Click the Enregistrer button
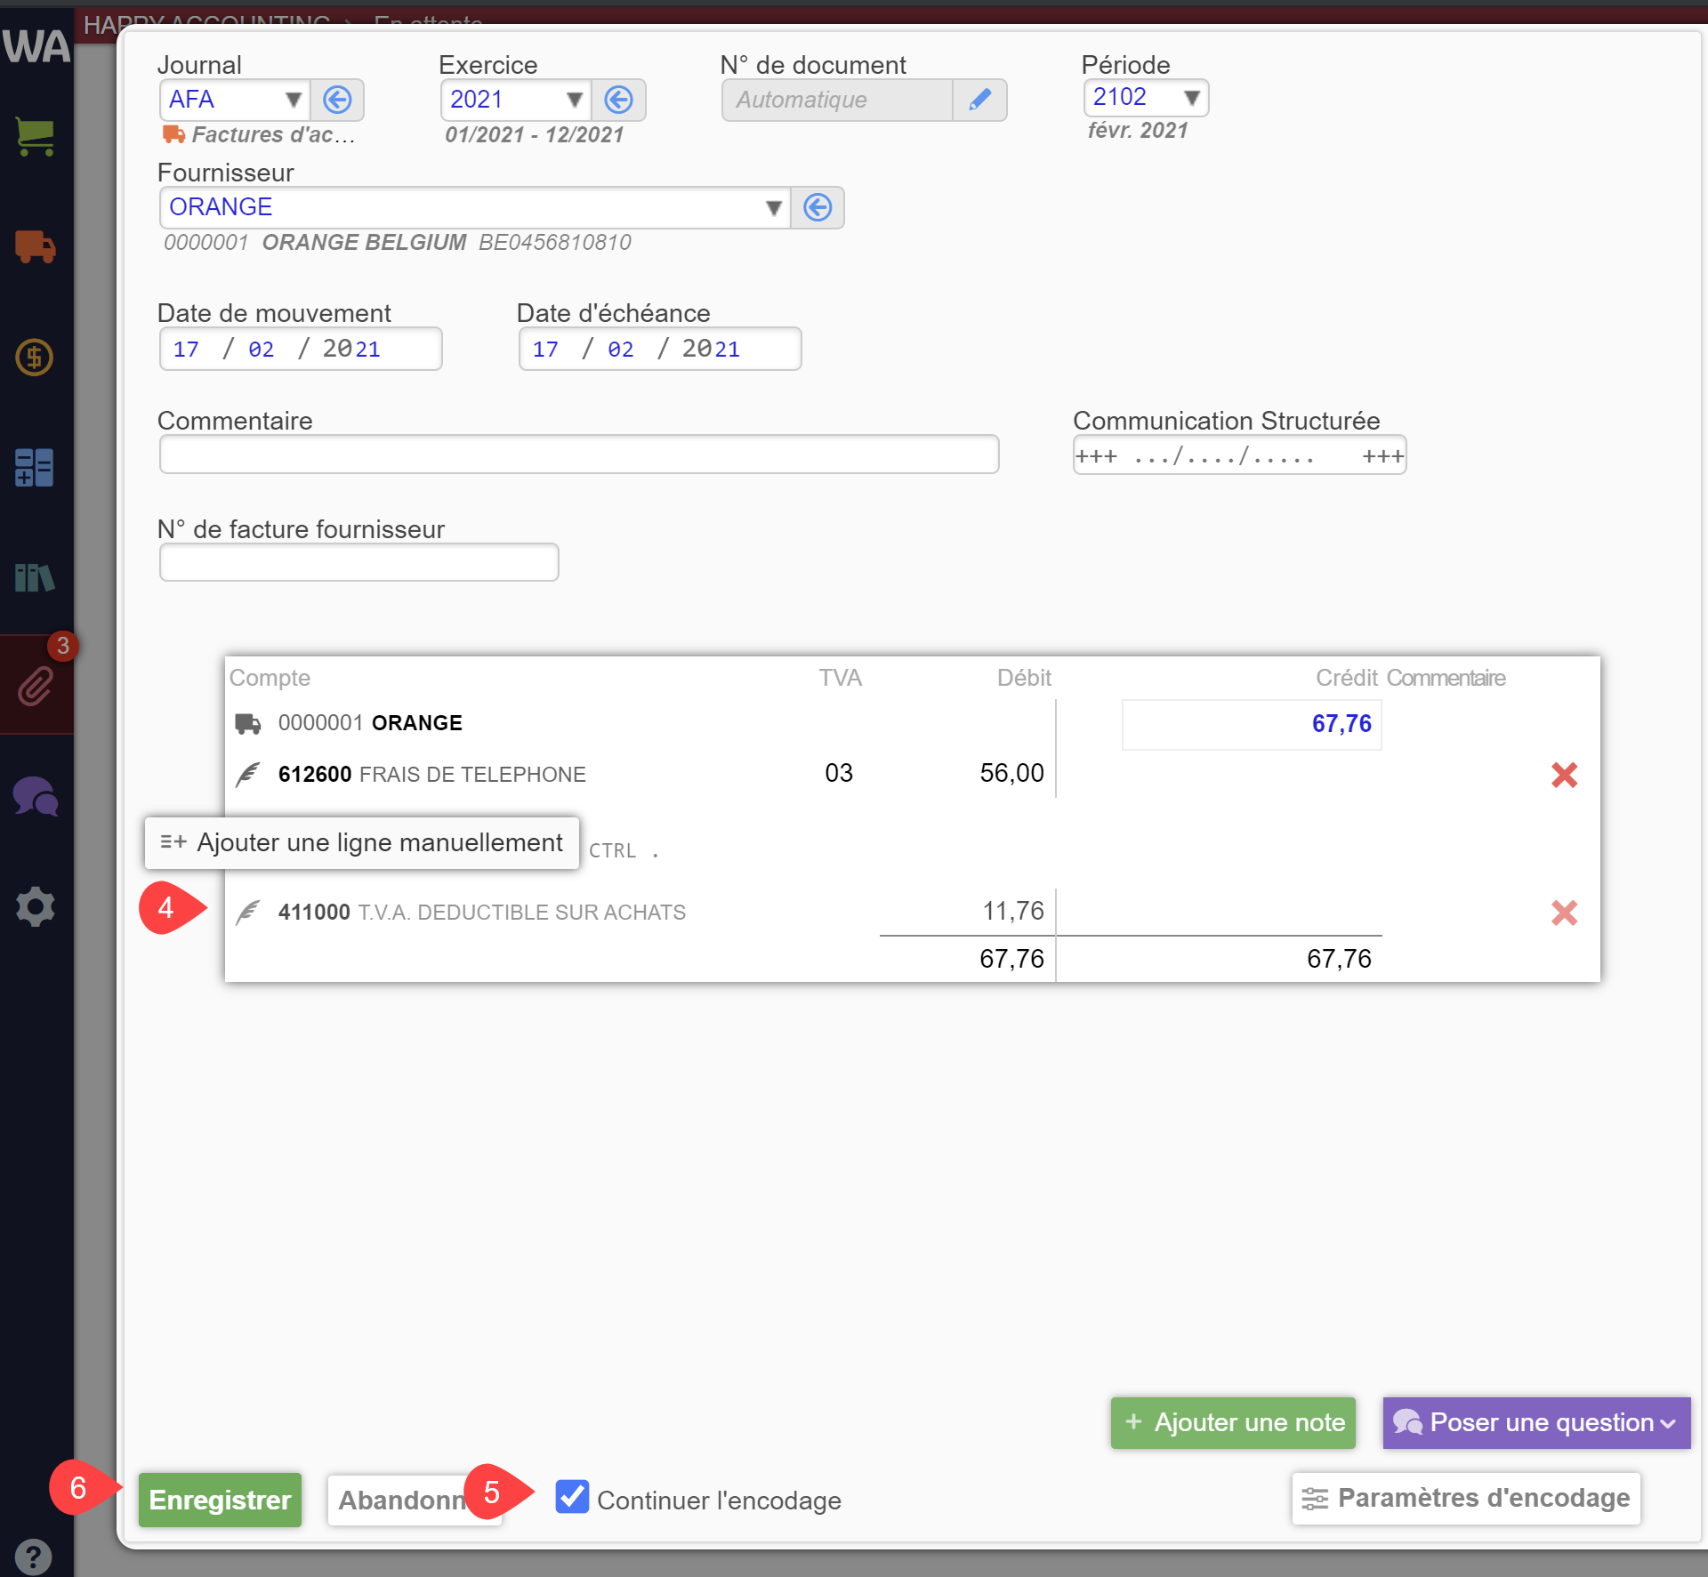1708x1577 pixels. [220, 1500]
